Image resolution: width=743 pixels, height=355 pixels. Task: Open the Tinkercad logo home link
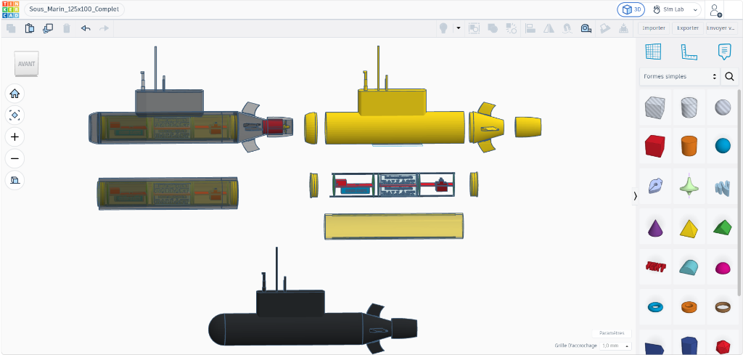coord(10,9)
